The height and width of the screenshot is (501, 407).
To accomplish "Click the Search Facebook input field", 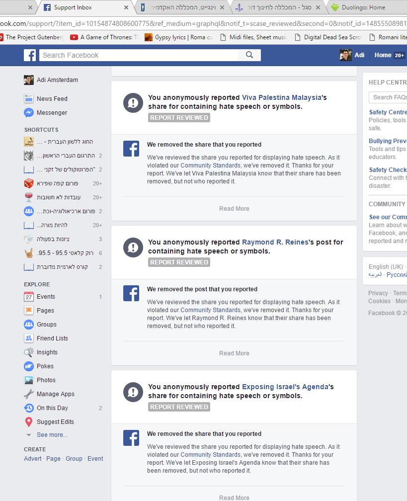I will pos(139,55).
